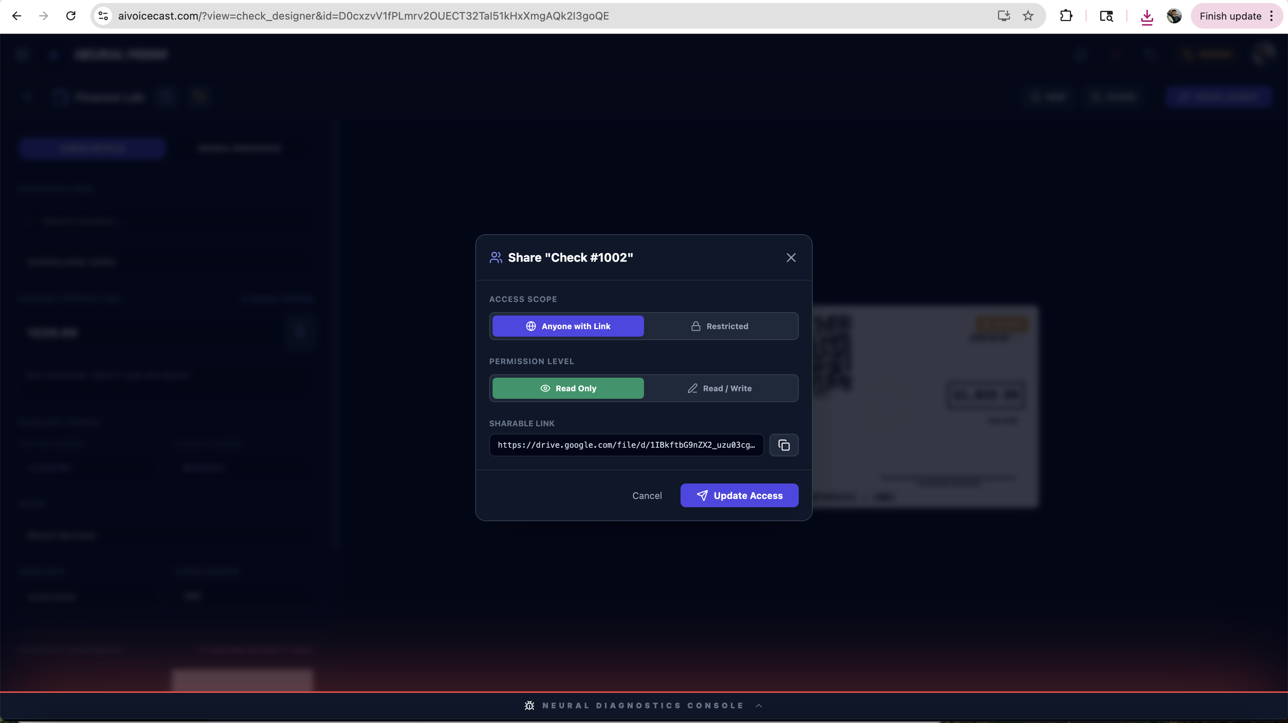Open Chrome three-dot menu

point(1271,16)
